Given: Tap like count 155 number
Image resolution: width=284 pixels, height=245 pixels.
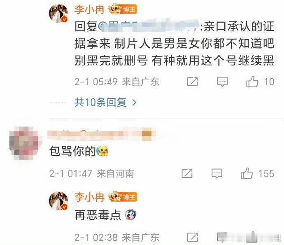Looking at the screenshot, I should tap(266, 174).
